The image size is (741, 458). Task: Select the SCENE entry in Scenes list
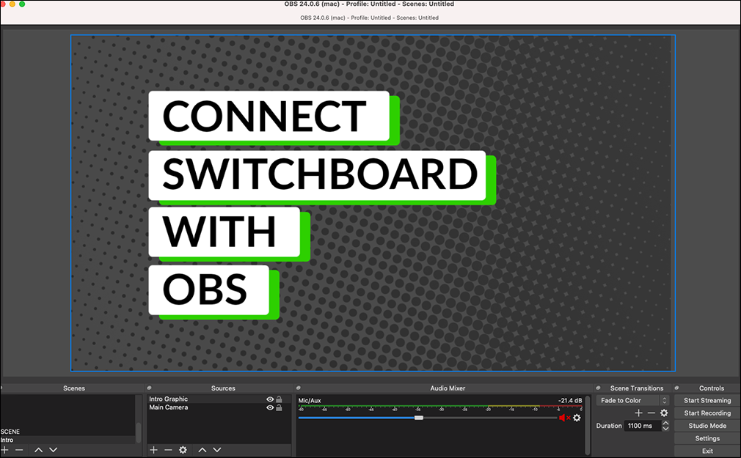click(x=68, y=432)
